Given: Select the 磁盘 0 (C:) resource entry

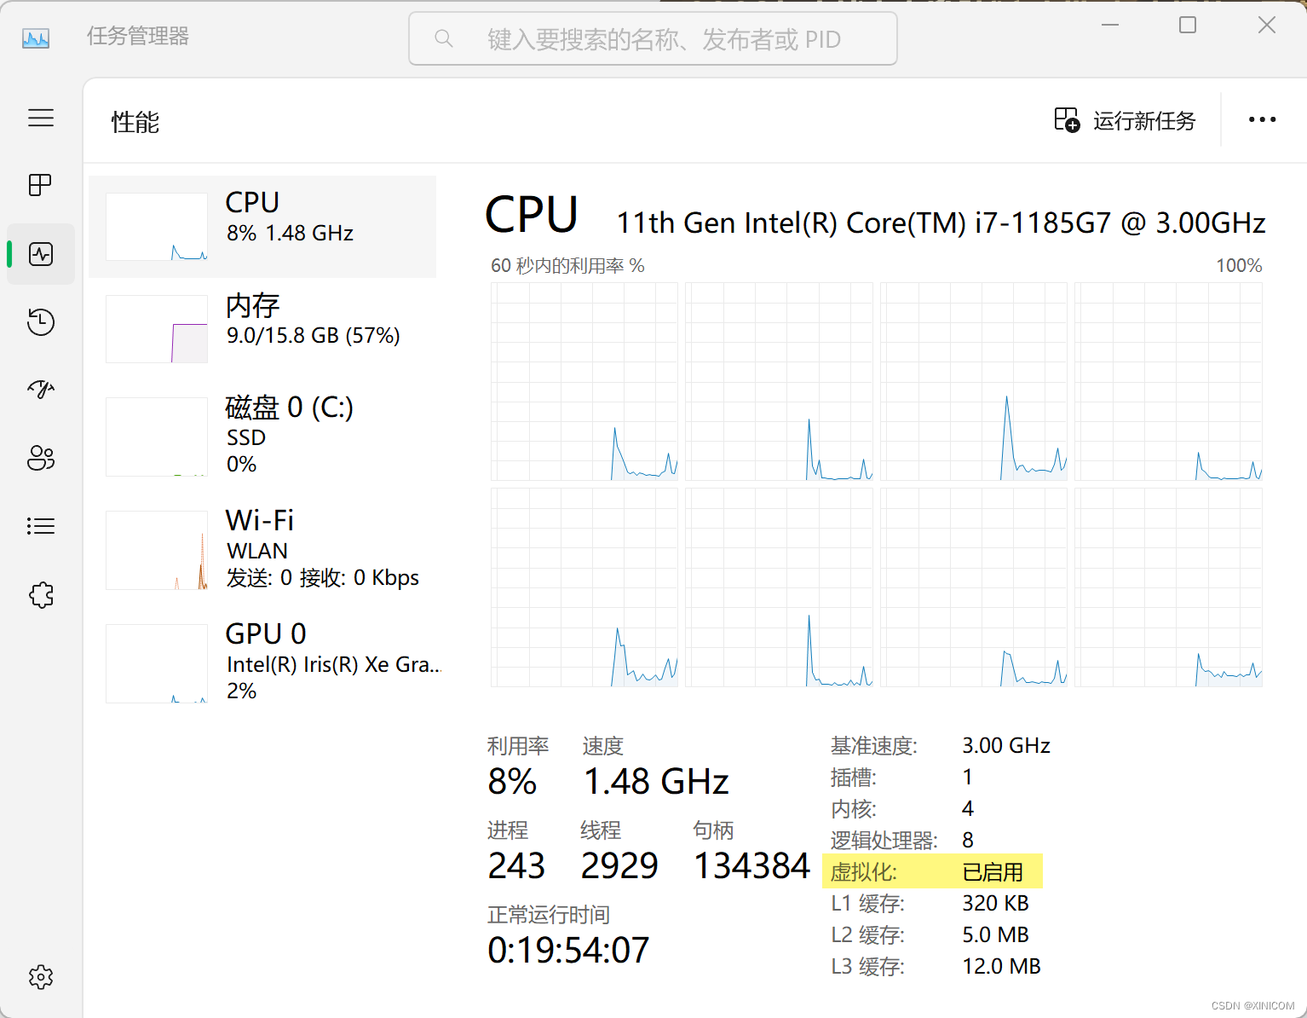Looking at the screenshot, I should tap(262, 437).
